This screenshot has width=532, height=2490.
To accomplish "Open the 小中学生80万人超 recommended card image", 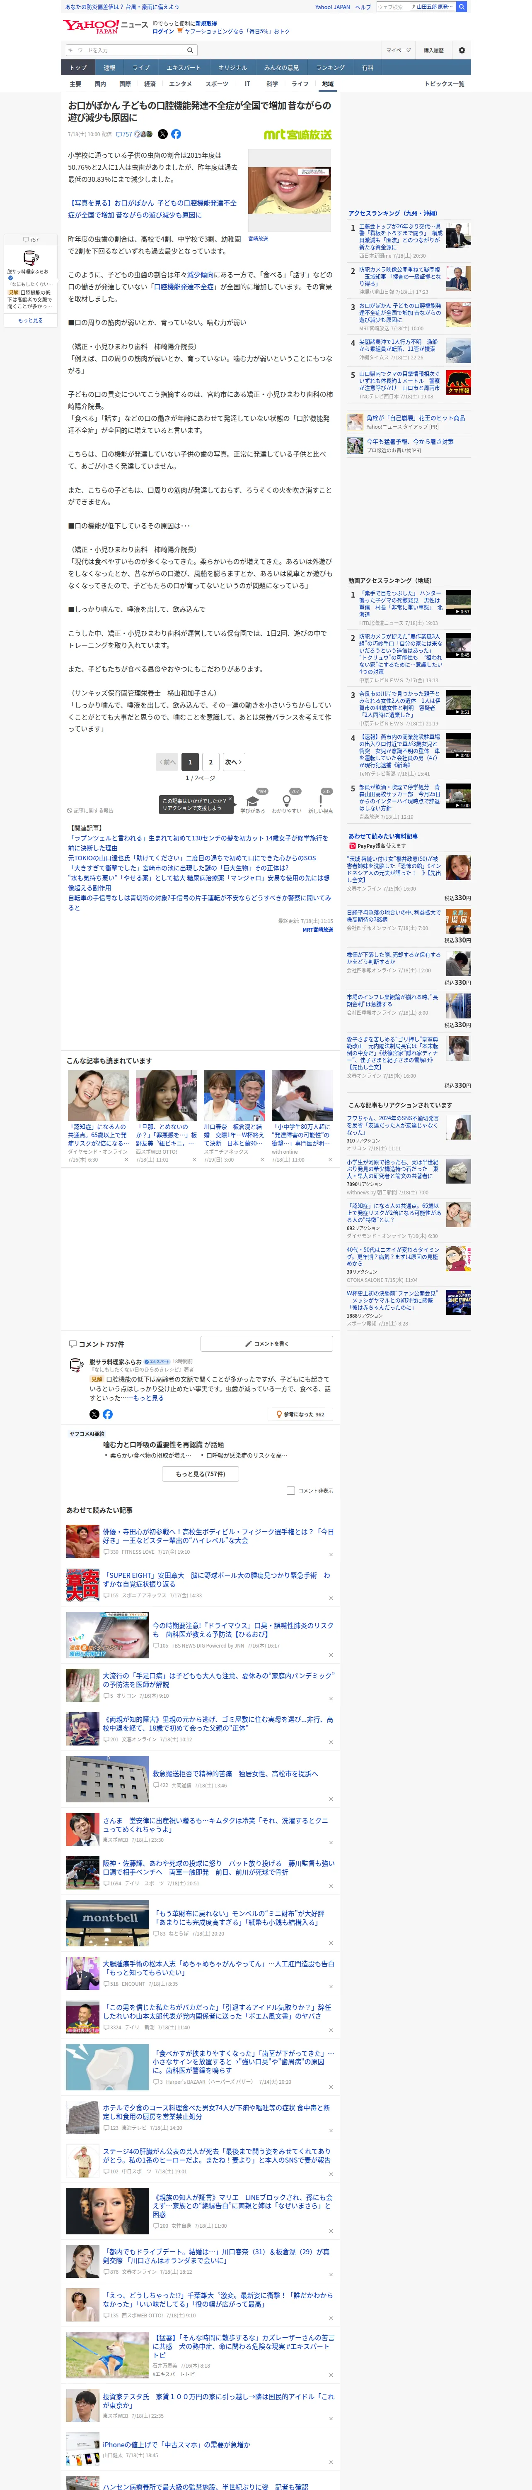I will [x=302, y=1095].
